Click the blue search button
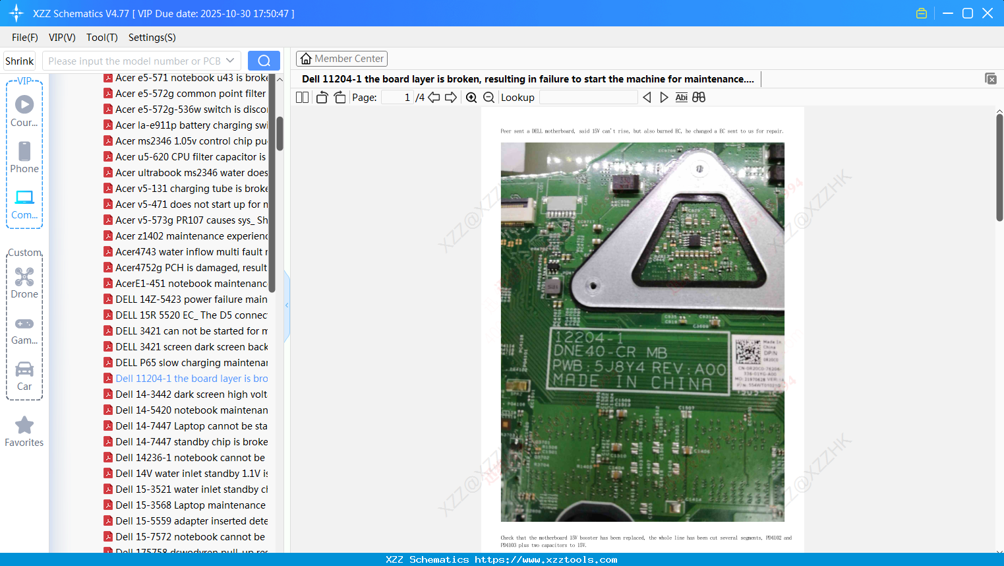This screenshot has height=566, width=1004. [264, 61]
